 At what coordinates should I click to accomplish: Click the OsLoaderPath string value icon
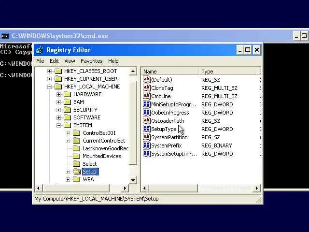[147, 121]
